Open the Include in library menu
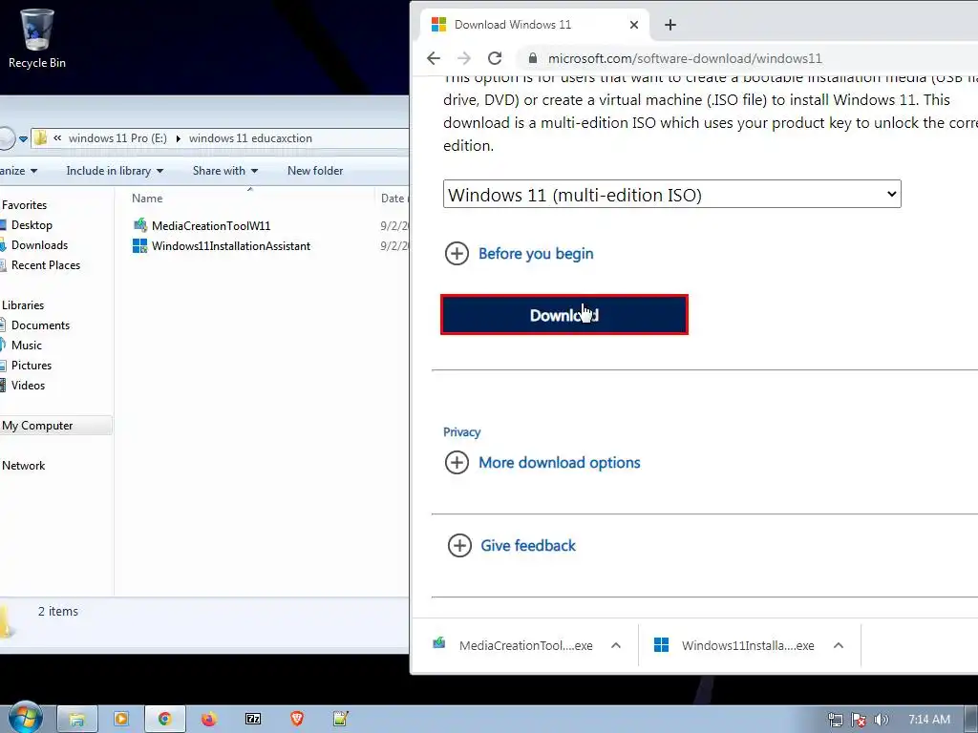978x733 pixels. click(x=115, y=170)
